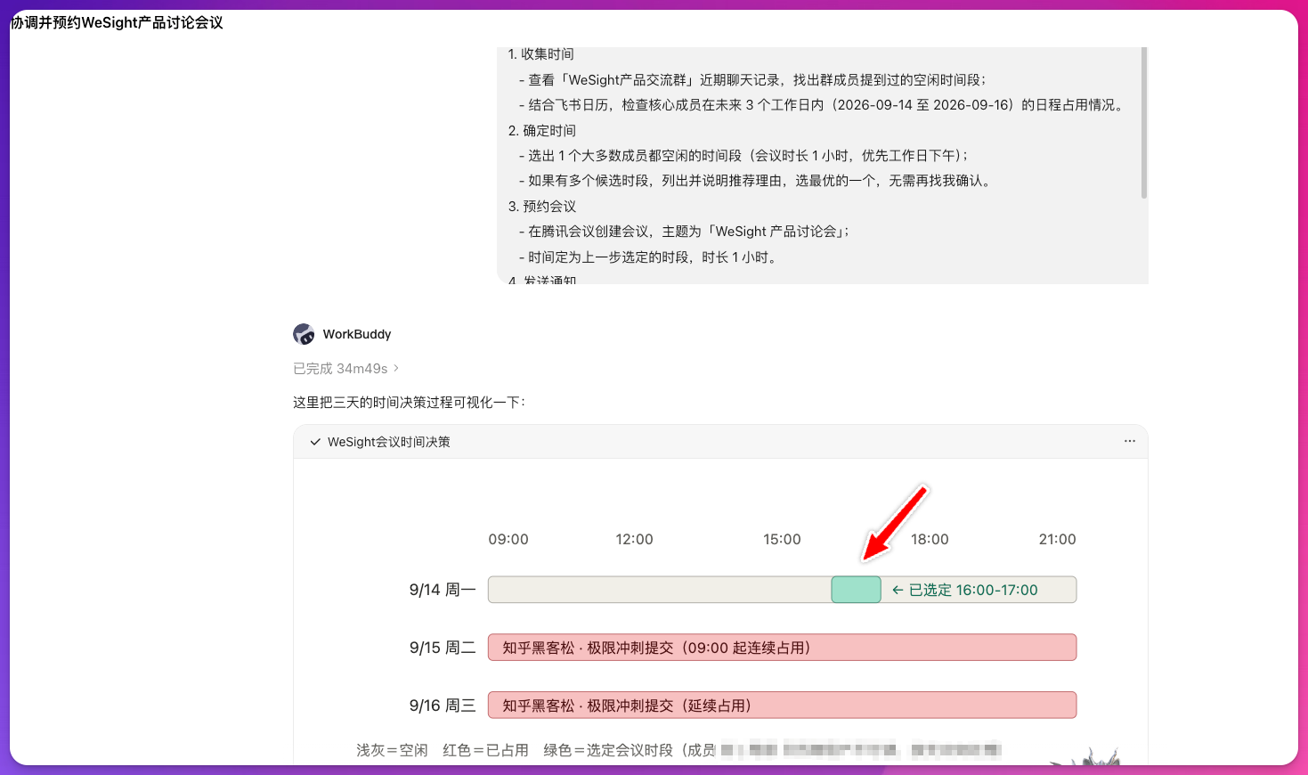
Task: Click the 1. 收集时间 step heading
Action: (x=541, y=54)
